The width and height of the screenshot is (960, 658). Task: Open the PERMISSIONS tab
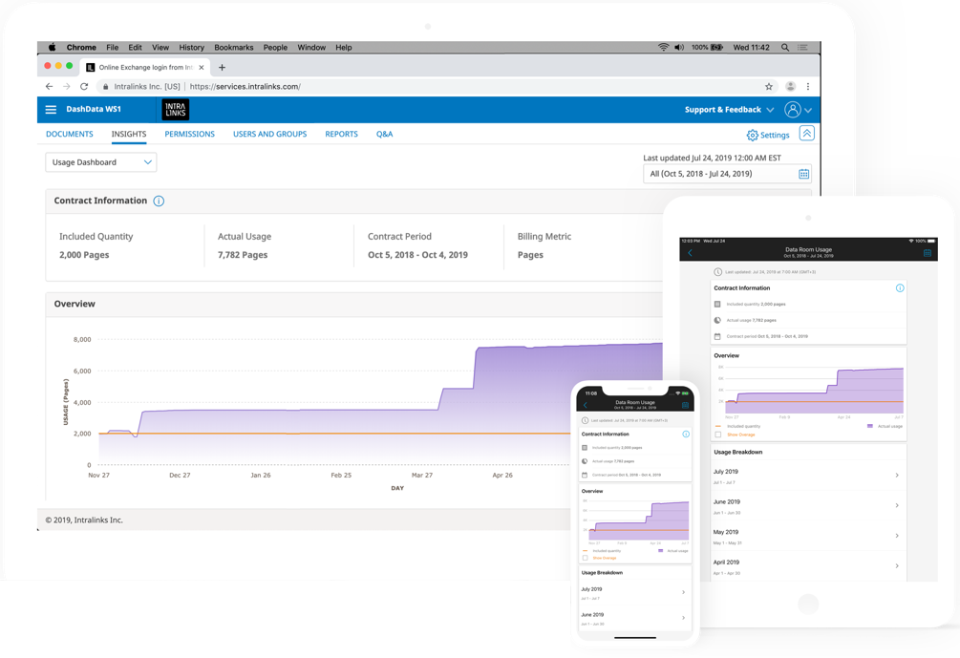[190, 134]
